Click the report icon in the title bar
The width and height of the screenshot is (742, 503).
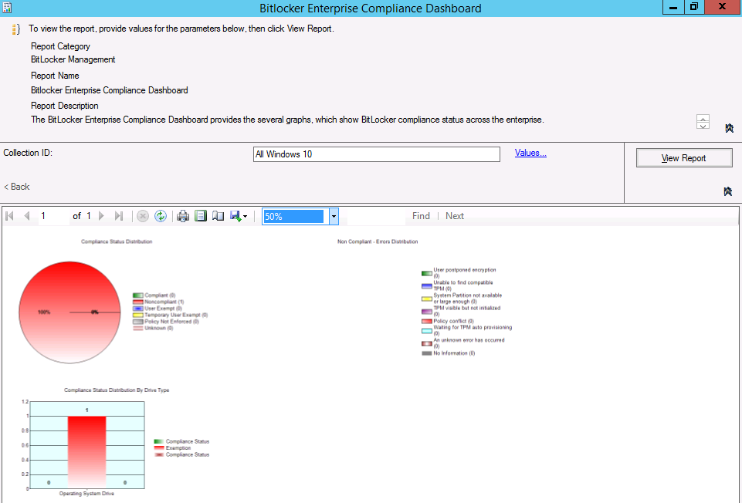[7, 8]
